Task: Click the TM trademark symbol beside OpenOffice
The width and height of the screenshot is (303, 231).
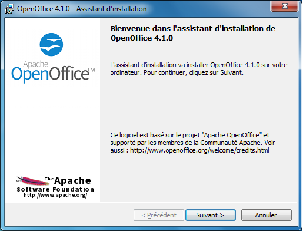Action: (91, 70)
